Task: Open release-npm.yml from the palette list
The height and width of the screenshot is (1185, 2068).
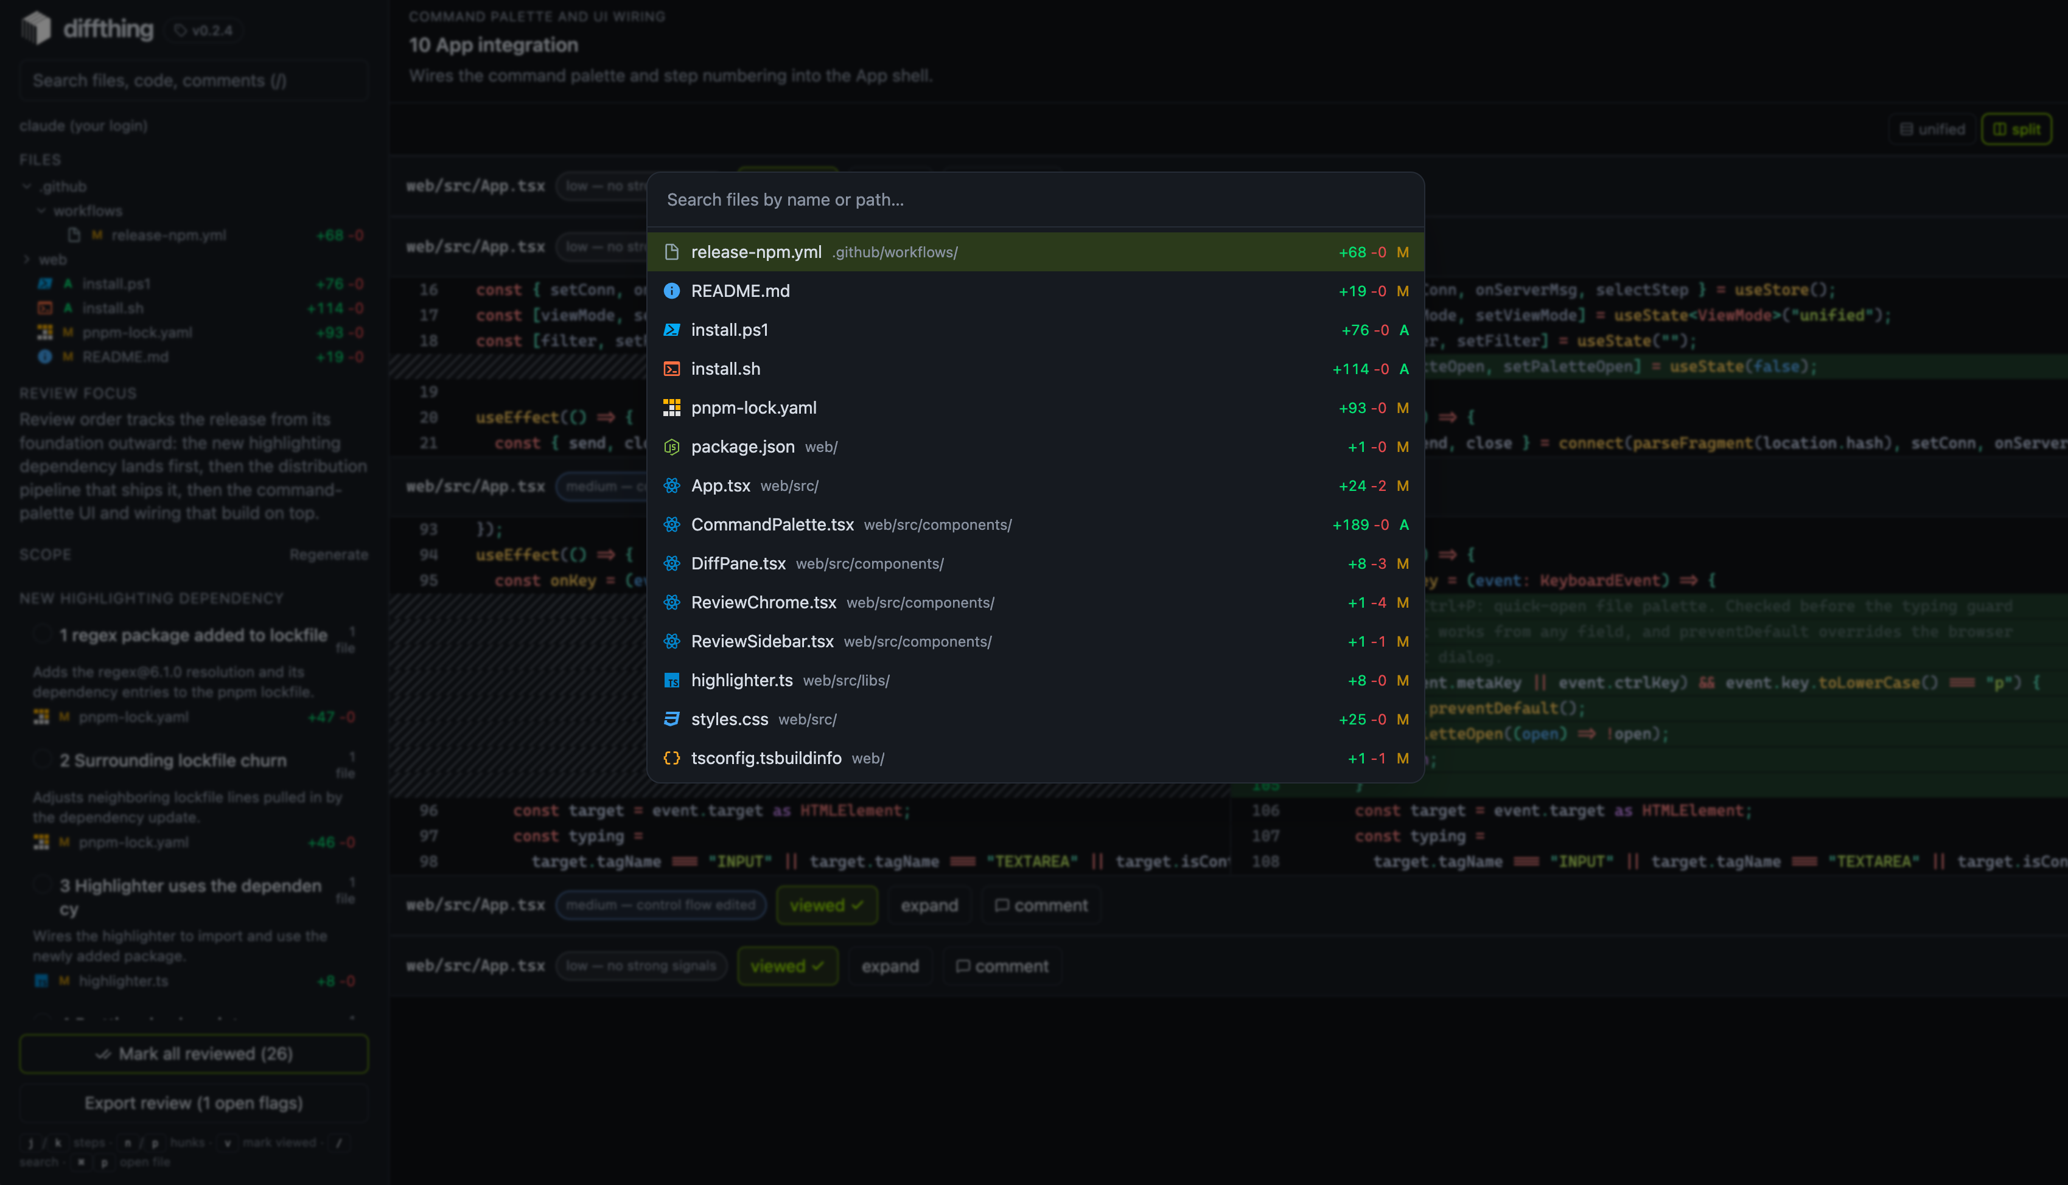Action: tap(1035, 252)
